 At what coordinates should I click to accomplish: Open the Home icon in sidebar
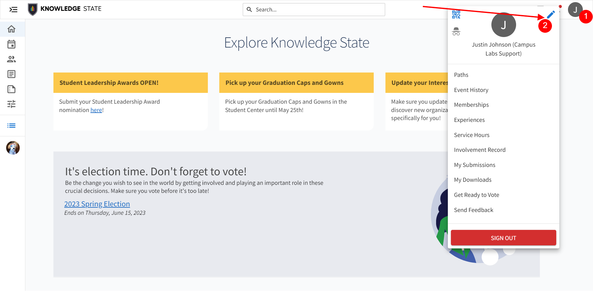pyautogui.click(x=11, y=29)
